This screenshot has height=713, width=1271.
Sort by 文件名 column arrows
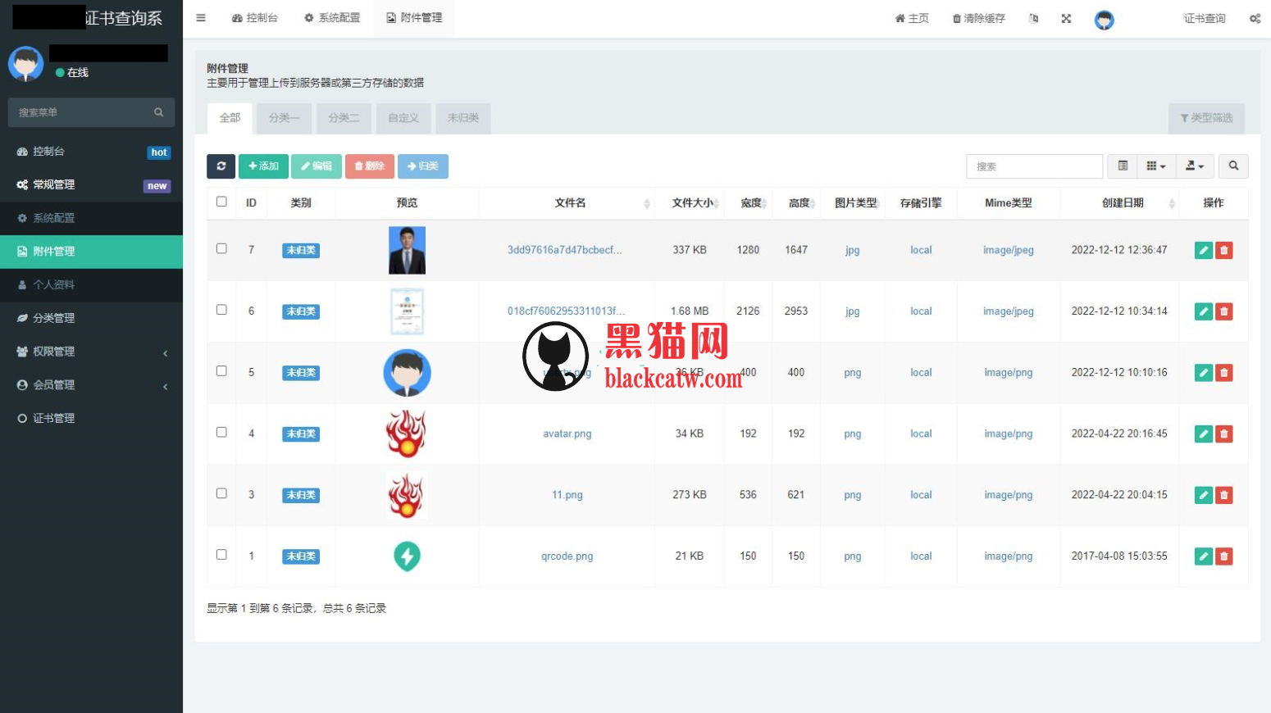pyautogui.click(x=647, y=203)
